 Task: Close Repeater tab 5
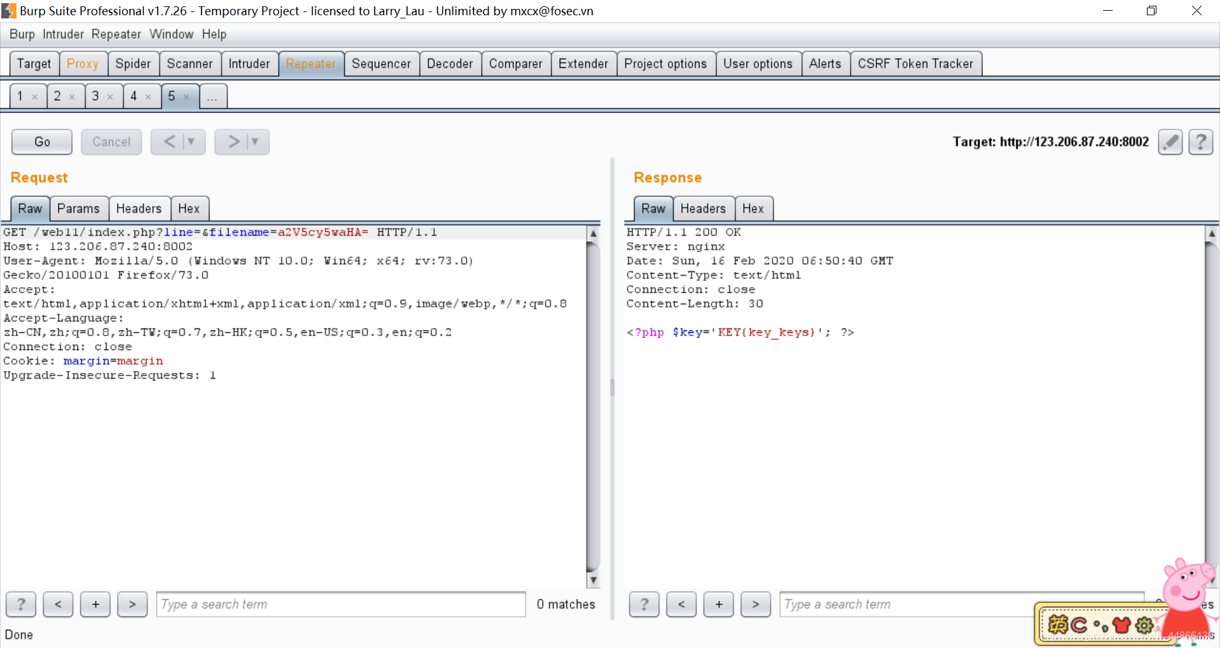pos(187,97)
